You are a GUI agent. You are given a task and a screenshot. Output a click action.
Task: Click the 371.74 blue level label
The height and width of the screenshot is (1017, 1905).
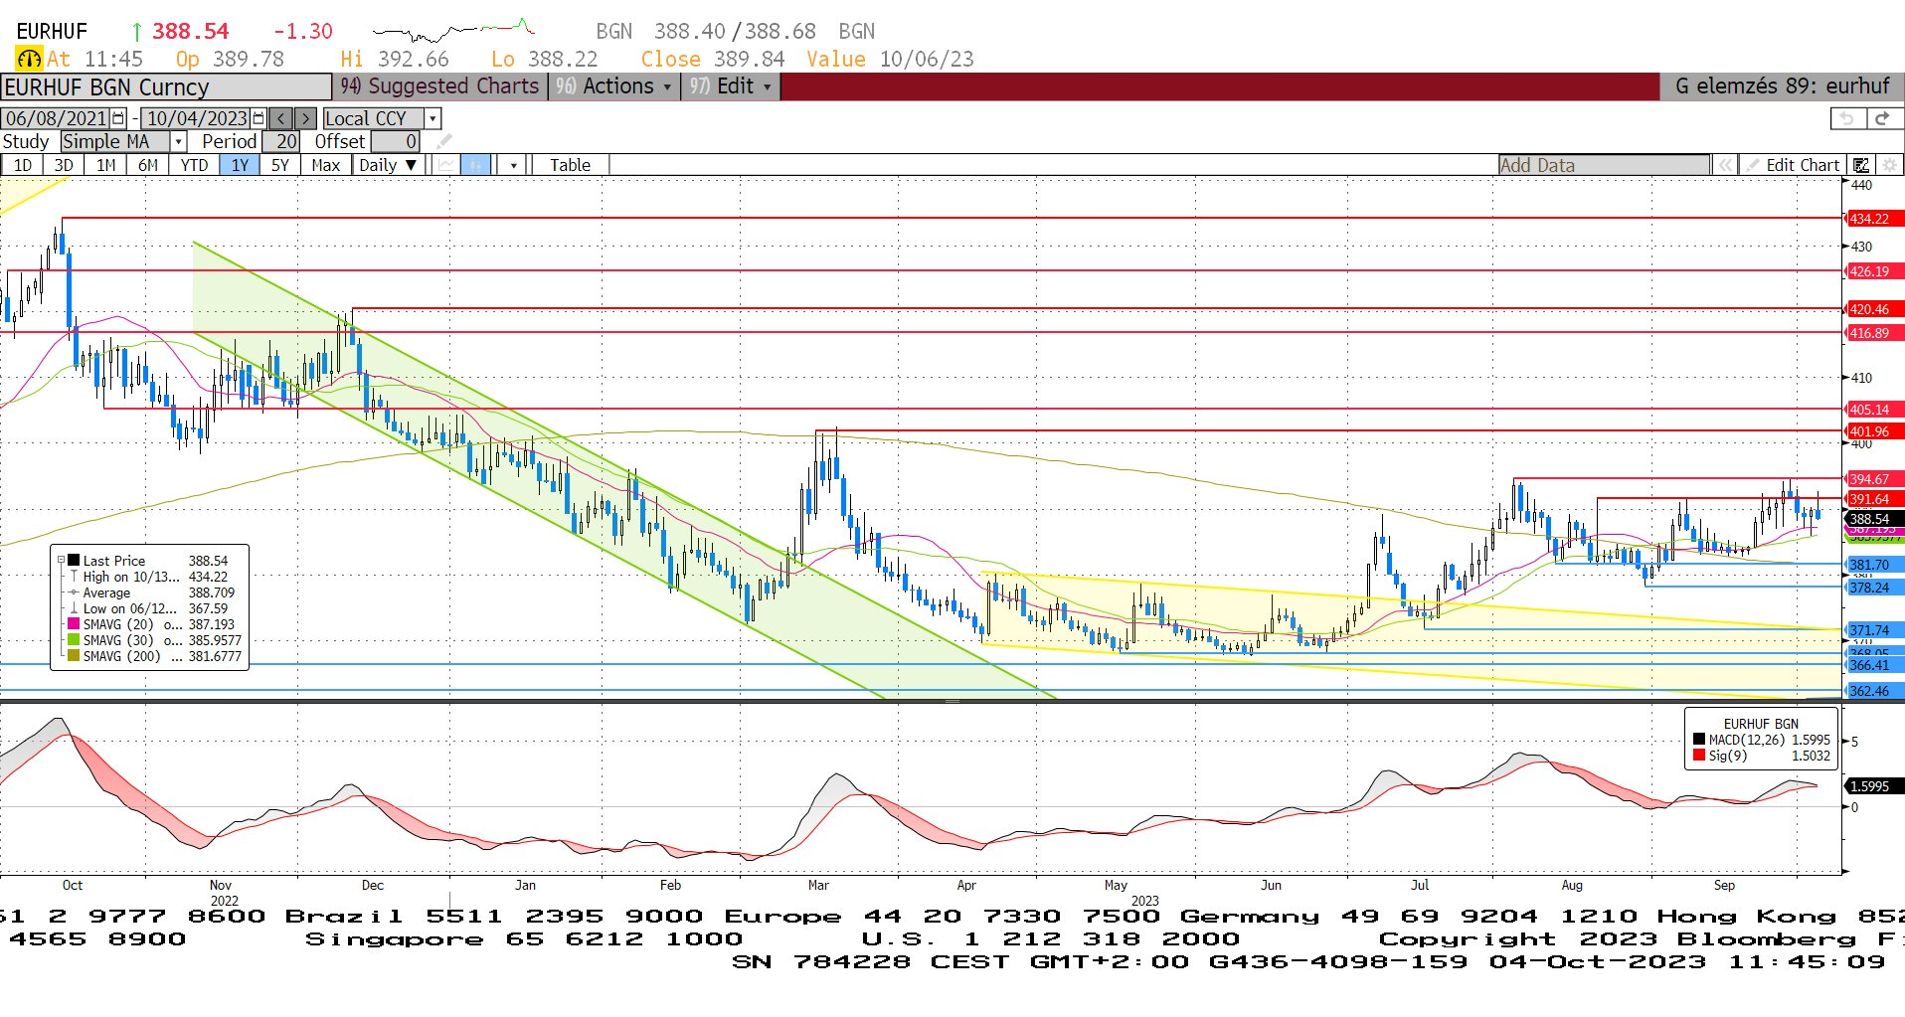[1874, 630]
